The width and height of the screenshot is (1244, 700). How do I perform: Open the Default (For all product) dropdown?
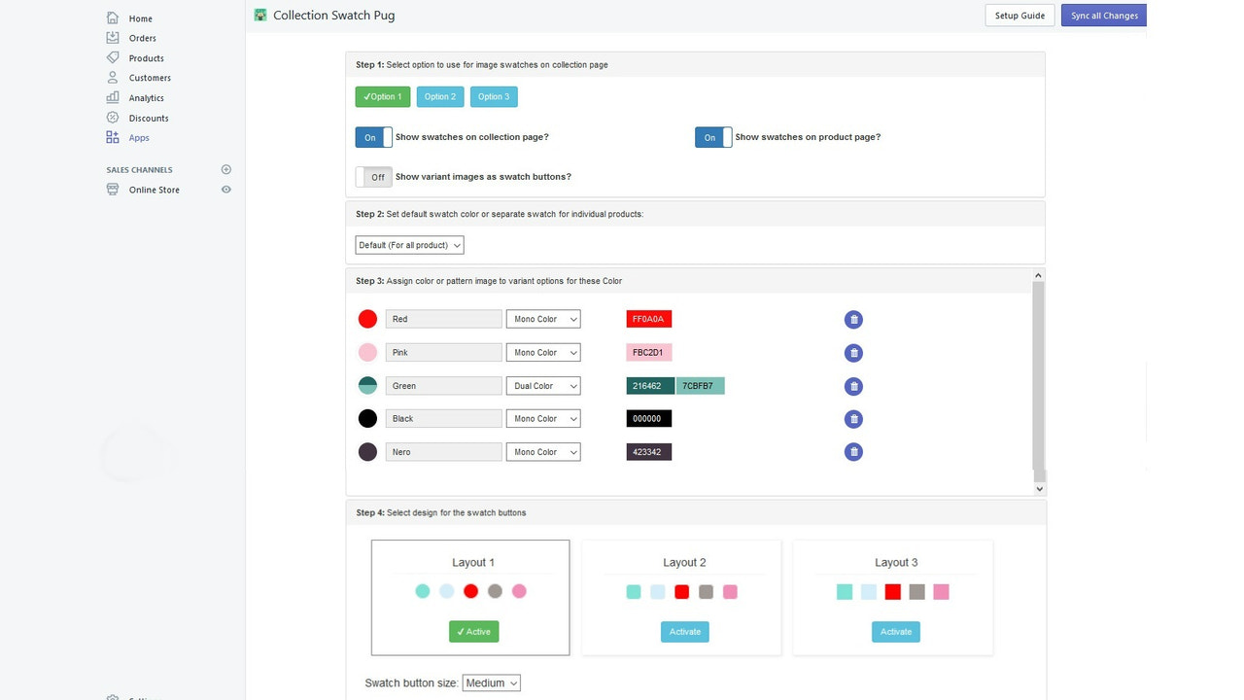pos(408,245)
